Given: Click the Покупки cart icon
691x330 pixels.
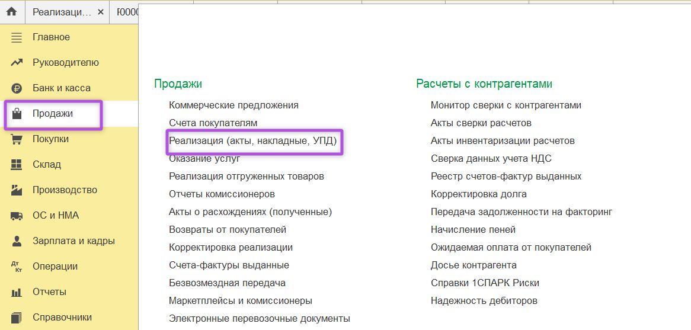Looking at the screenshot, I should pyautogui.click(x=17, y=139).
